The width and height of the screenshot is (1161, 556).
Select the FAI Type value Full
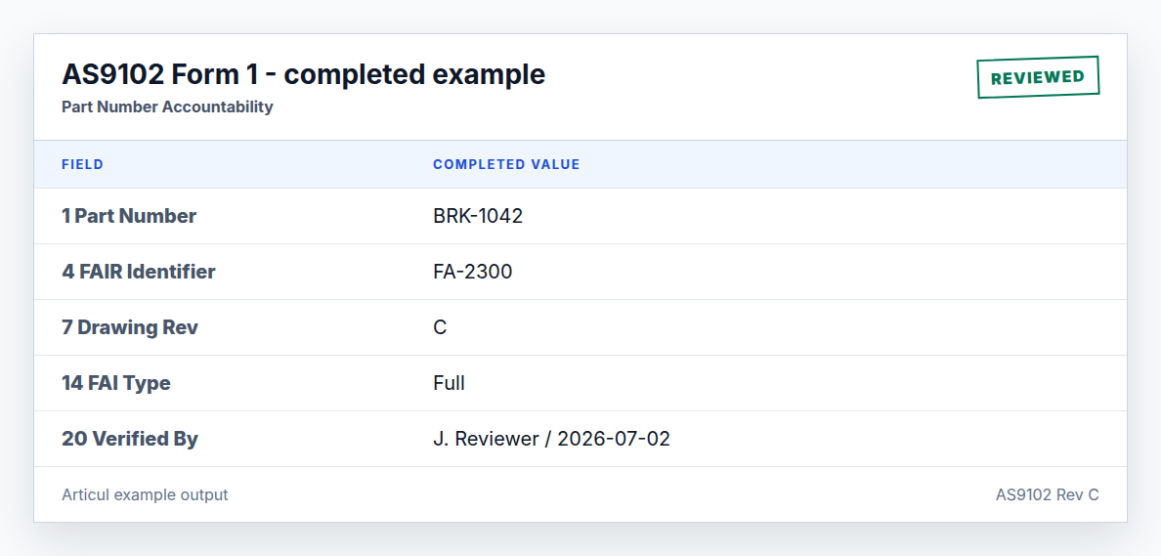click(x=449, y=383)
